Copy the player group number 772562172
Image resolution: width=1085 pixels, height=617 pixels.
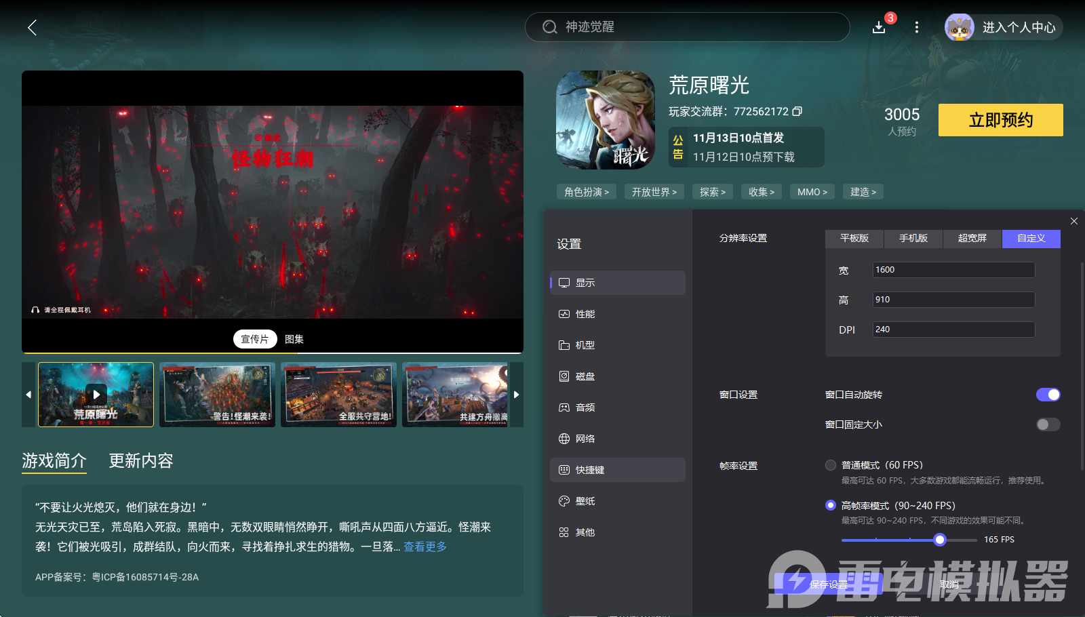797,111
